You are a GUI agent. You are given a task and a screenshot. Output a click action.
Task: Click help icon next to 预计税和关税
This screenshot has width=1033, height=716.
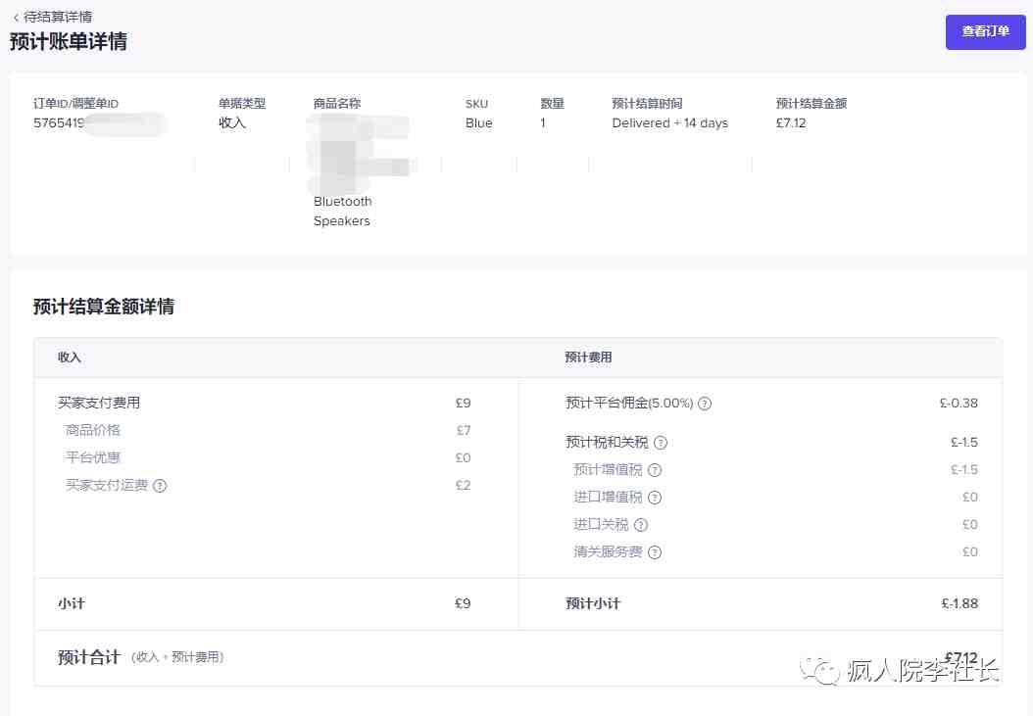pos(661,443)
